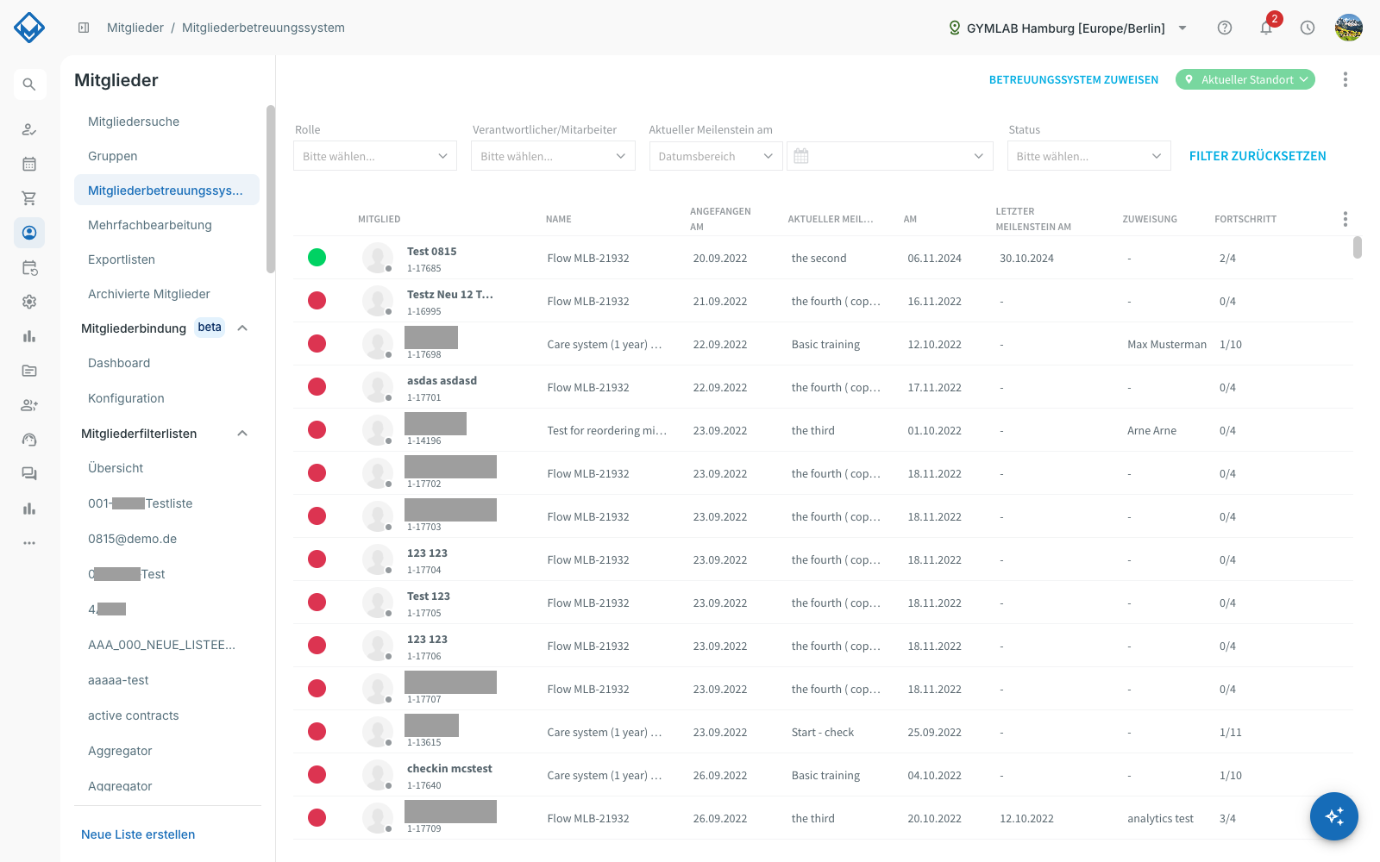This screenshot has width=1380, height=862.
Task: Click the date picker field with calendar icon
Action: [890, 156]
